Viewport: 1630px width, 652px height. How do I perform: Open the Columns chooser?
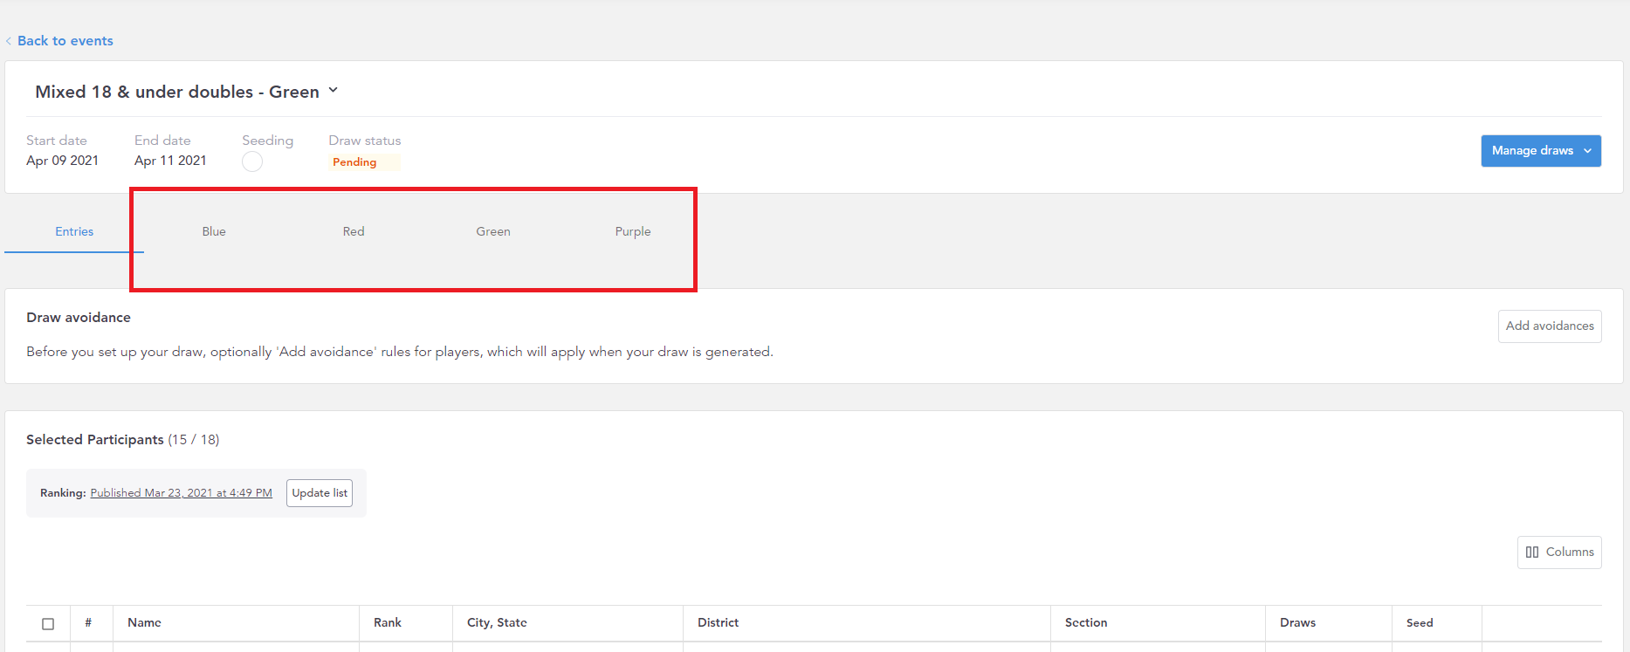1559,552
